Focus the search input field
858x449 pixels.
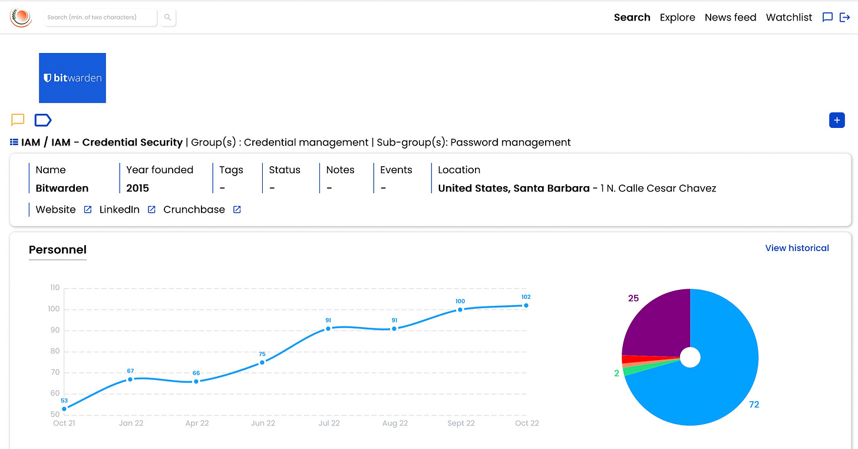(x=101, y=17)
